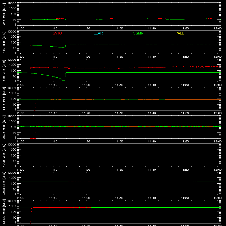Click the 11:40 tick below 410 MHz plot
Screen dimensions: 226x226
(152, 57)
